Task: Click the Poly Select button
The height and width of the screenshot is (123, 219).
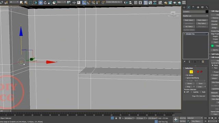Action: pos(202,24)
